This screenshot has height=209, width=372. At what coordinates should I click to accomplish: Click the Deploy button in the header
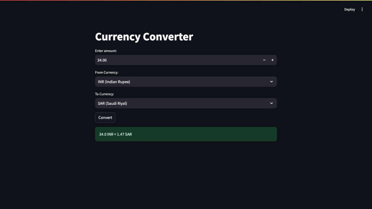(349, 9)
